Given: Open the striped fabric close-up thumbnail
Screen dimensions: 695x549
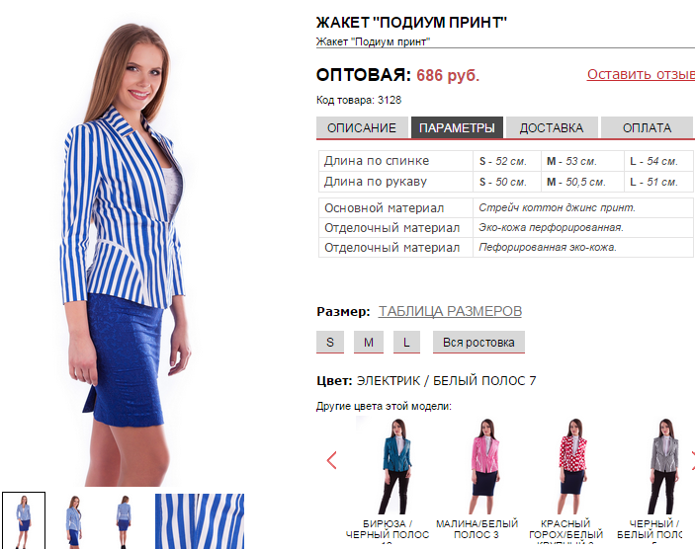Looking at the screenshot, I should point(200,521).
